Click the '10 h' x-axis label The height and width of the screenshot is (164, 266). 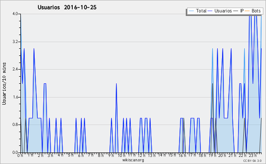[121, 156]
